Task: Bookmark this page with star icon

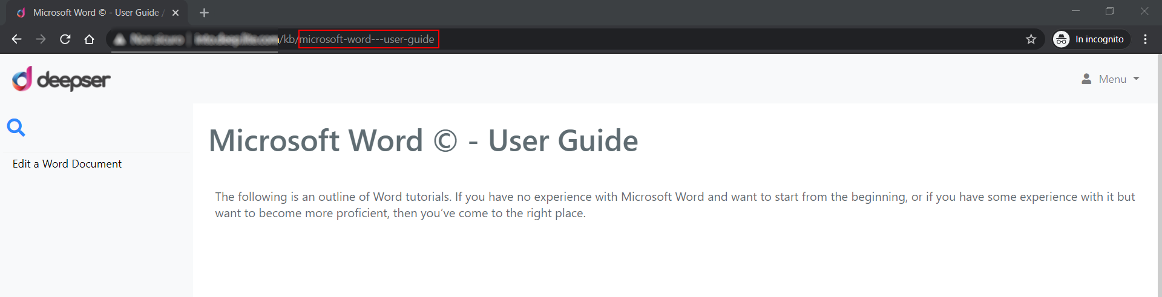Action: tap(1031, 39)
